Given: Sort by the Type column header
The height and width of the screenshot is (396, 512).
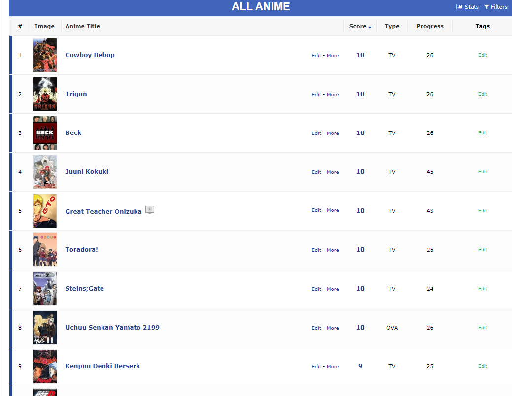Looking at the screenshot, I should 392,26.
